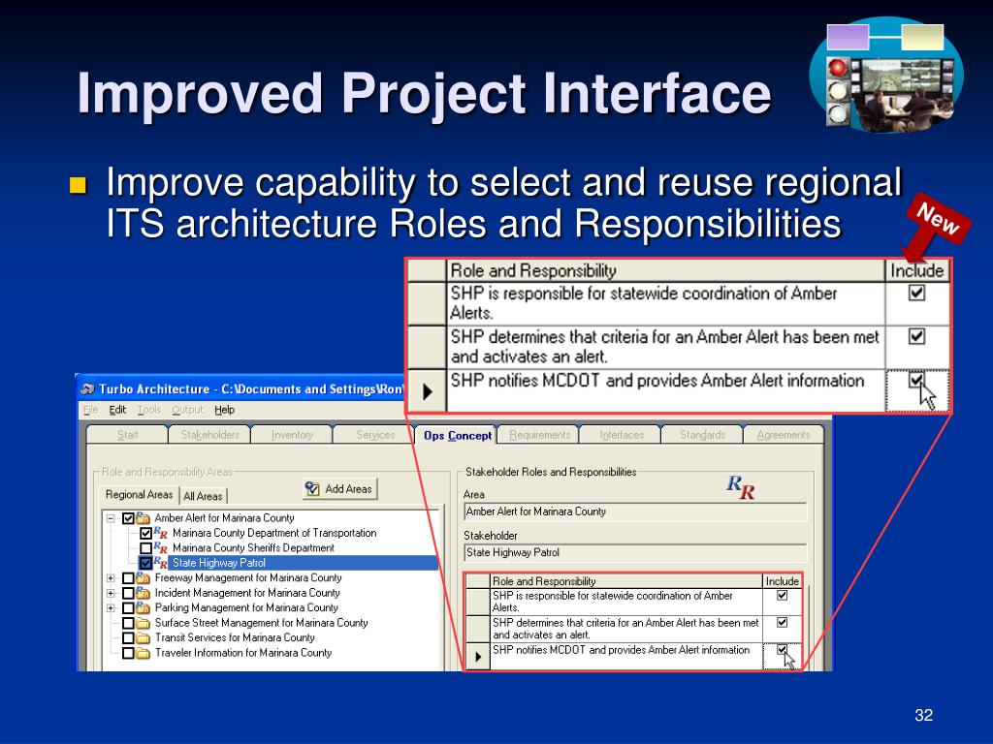This screenshot has width=993, height=744.
Task: Click the Include column header in small grid
Action: [x=783, y=581]
